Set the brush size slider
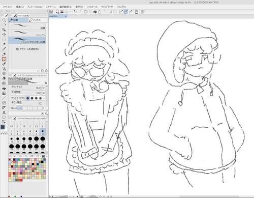This screenshot has height=198, width=254. pos(23,89)
